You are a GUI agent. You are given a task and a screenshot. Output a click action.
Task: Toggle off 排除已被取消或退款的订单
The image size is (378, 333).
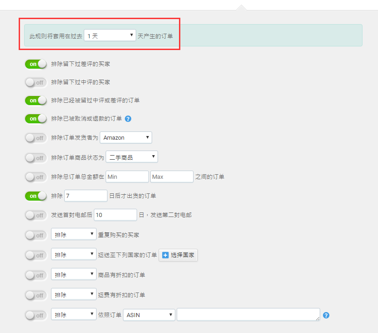pyautogui.click(x=36, y=119)
